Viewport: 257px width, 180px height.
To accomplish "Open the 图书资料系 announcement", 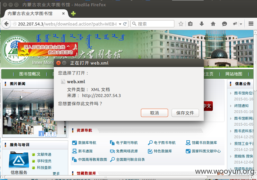I will pyautogui.click(x=244, y=131).
